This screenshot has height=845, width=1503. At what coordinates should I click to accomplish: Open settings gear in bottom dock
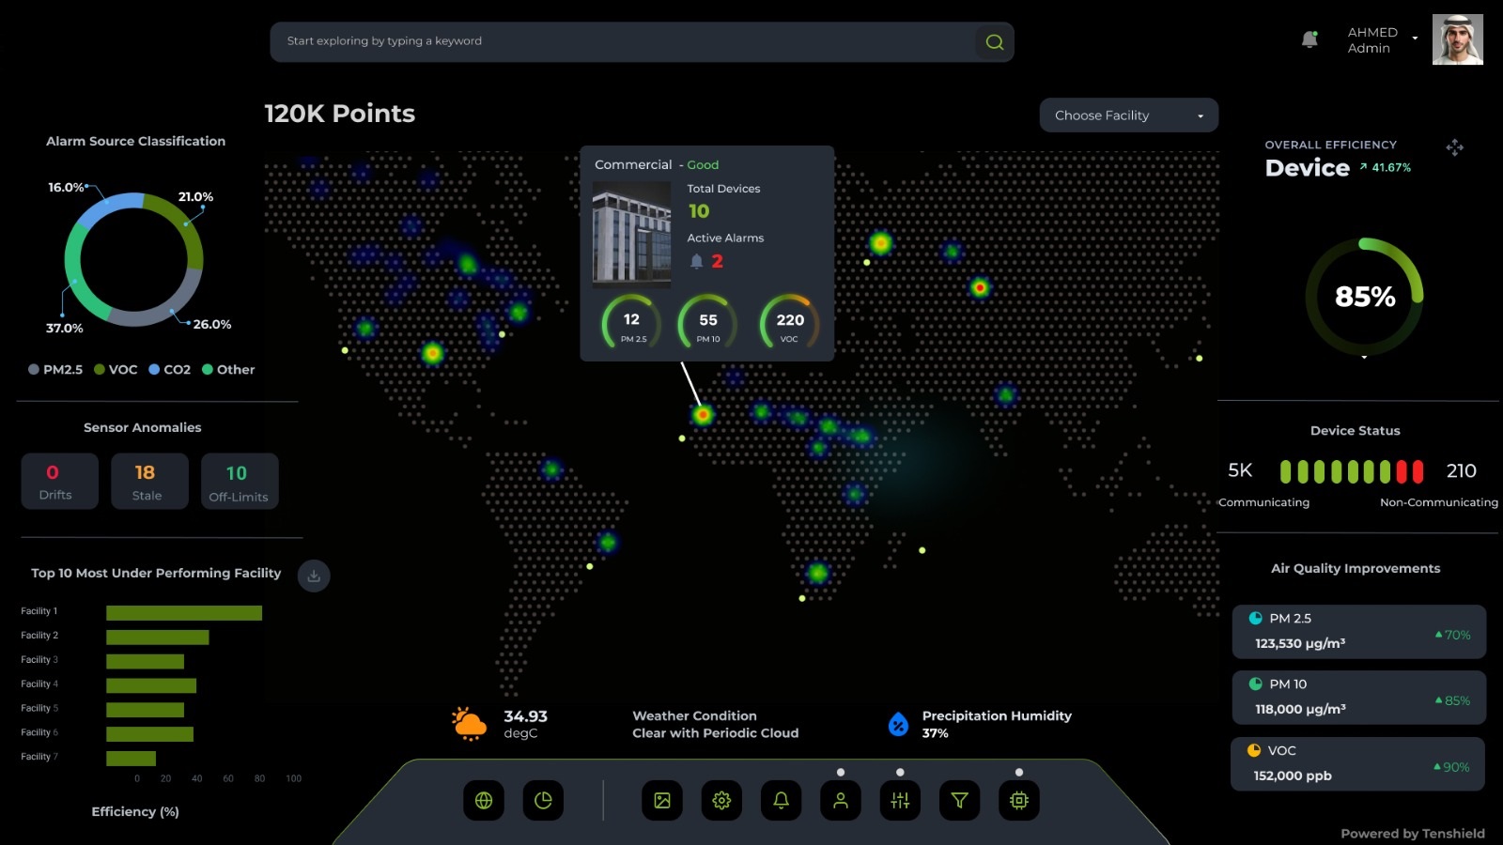point(721,801)
